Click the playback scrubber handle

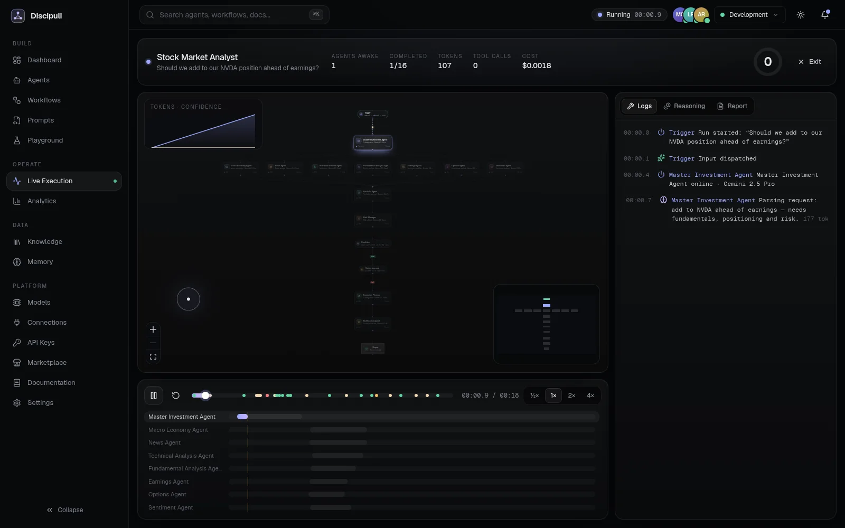click(x=205, y=395)
